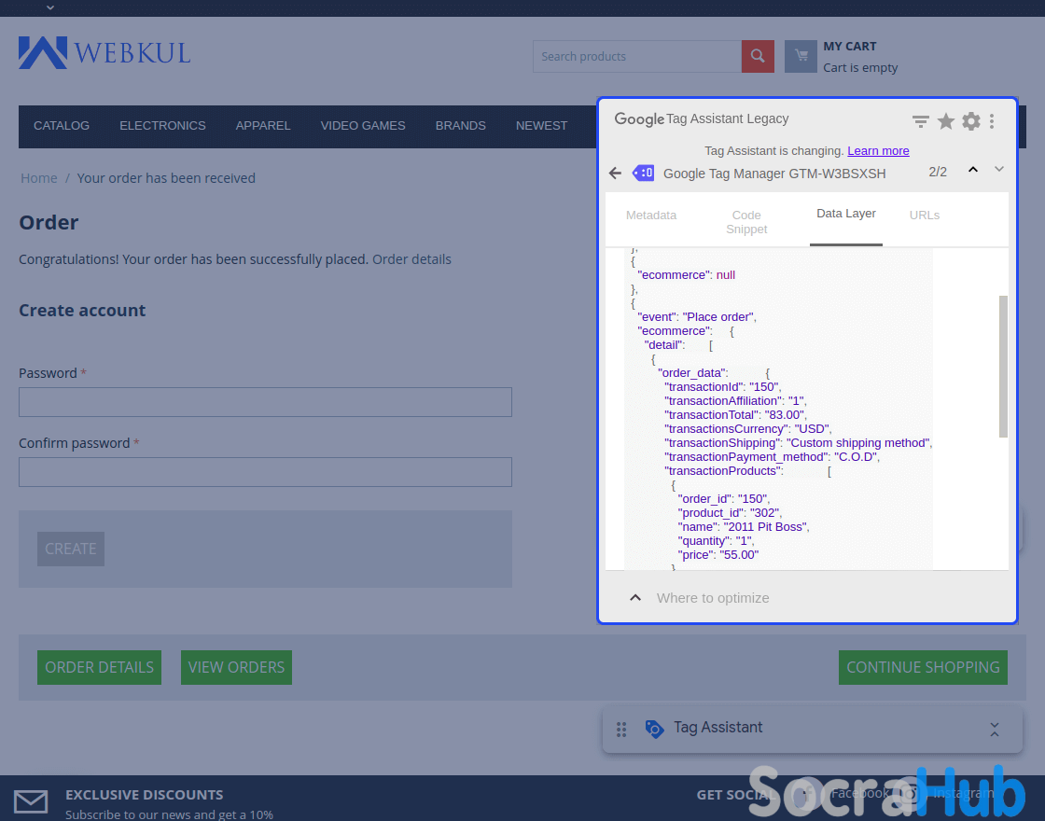Click the "product_id": "302" line
This screenshot has height=821, width=1045.
[x=730, y=513]
